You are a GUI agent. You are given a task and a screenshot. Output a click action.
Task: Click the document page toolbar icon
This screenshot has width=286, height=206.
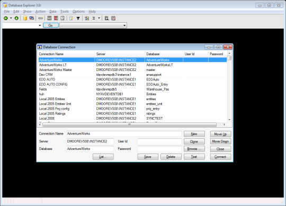(62, 18)
